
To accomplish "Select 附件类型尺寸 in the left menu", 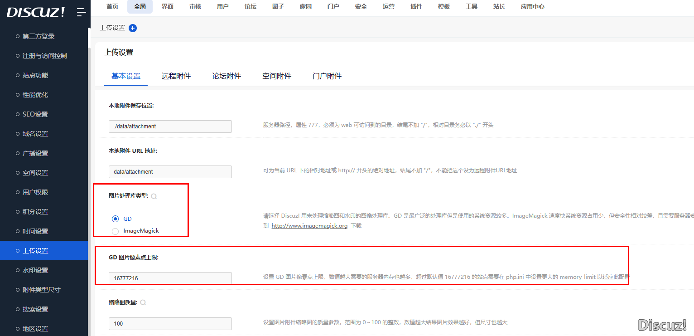I will click(42, 290).
